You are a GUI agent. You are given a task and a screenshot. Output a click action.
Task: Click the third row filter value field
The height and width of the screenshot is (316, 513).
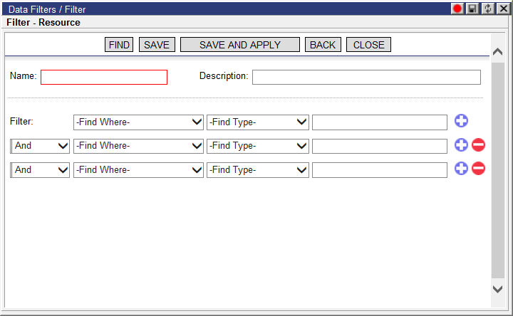(380, 170)
